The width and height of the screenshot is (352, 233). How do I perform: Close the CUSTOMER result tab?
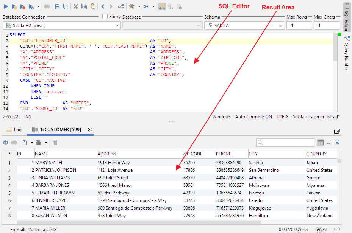click(x=90, y=129)
